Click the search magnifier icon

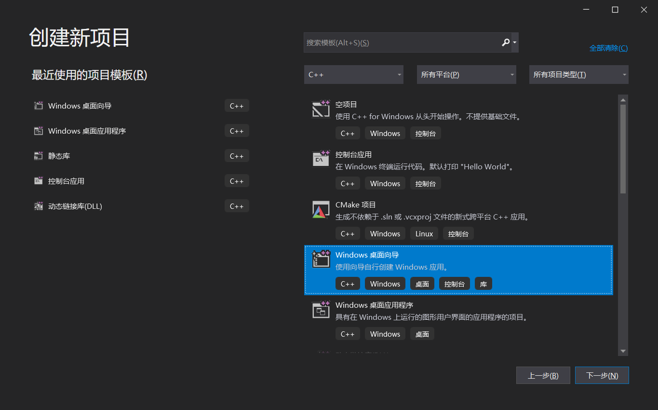pos(505,42)
